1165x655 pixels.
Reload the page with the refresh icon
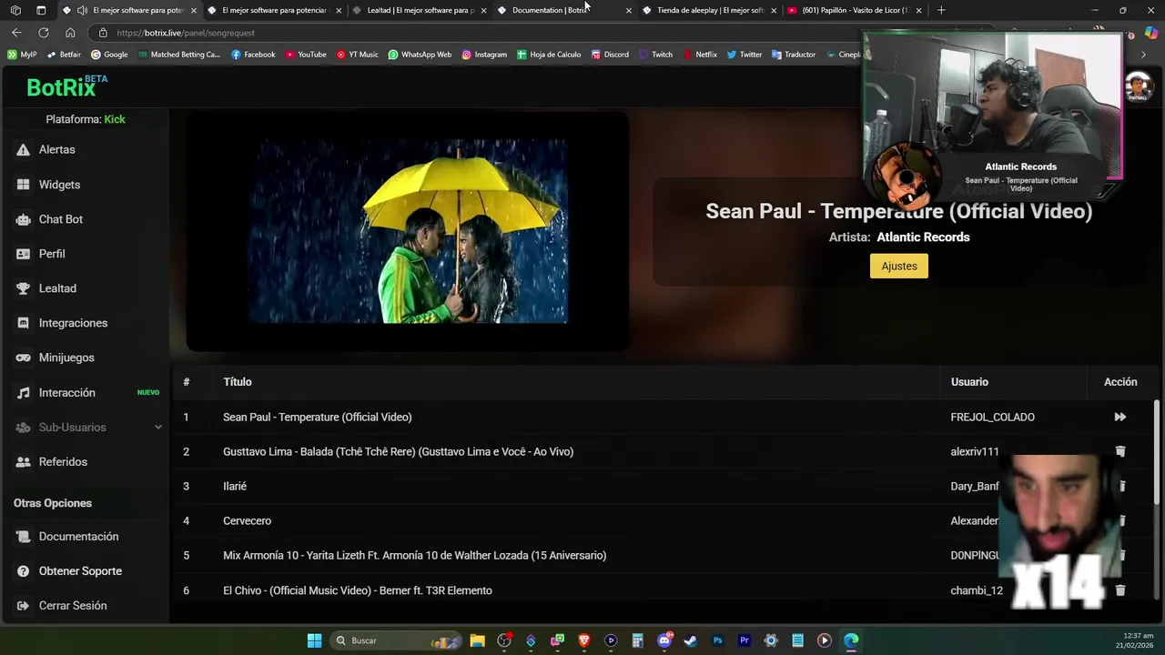coord(43,33)
